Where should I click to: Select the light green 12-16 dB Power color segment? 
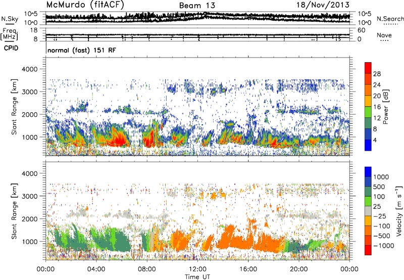[x=368, y=112]
